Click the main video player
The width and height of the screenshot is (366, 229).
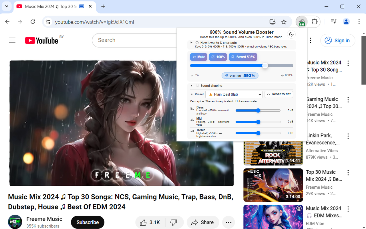[x=122, y=123]
